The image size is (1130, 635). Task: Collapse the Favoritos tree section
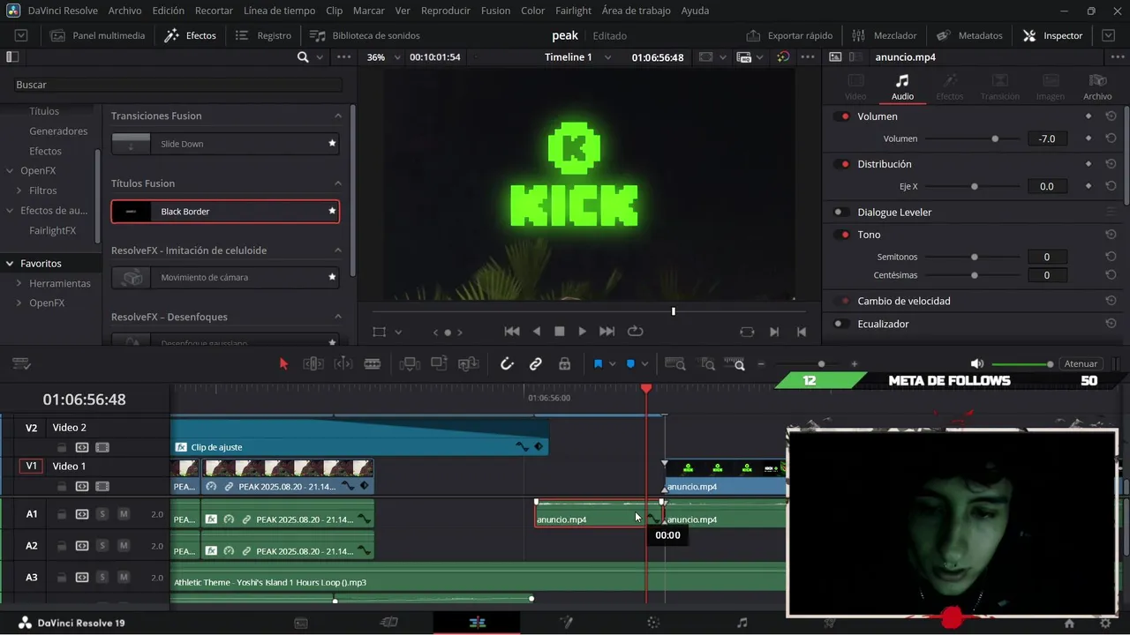(x=11, y=264)
